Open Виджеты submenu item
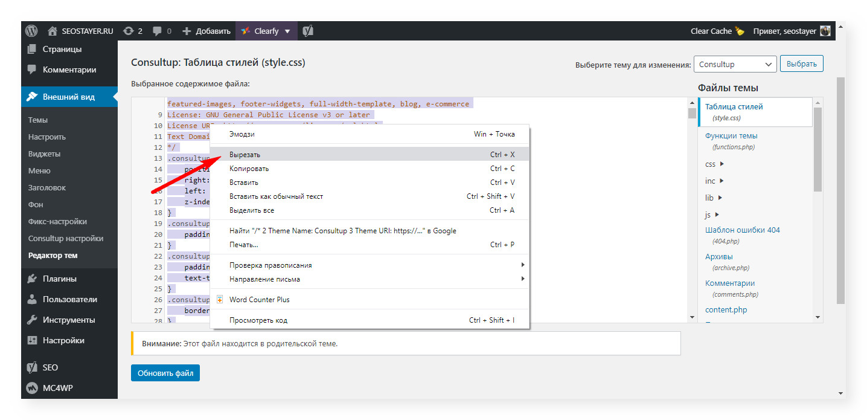Viewport: 867px width, 420px height. 44,154
